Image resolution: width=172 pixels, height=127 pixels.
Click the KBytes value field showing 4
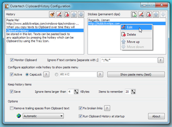coord(71,92)
